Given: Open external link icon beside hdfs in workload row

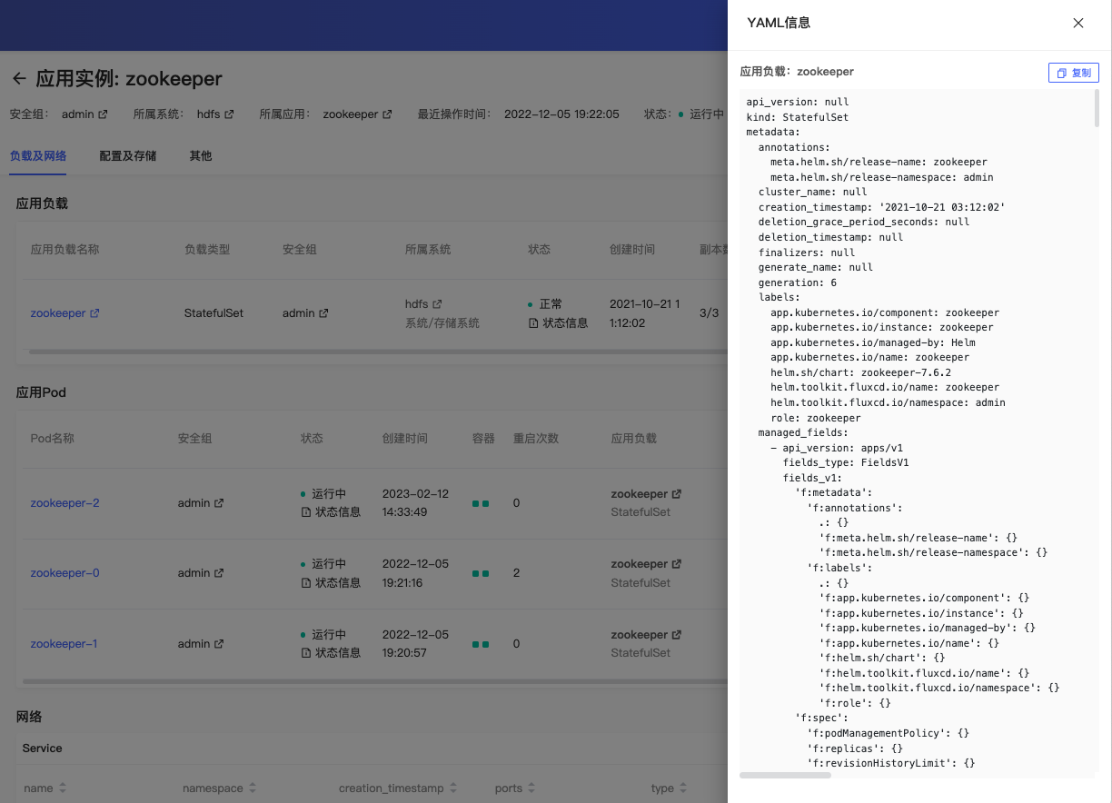Looking at the screenshot, I should point(437,304).
